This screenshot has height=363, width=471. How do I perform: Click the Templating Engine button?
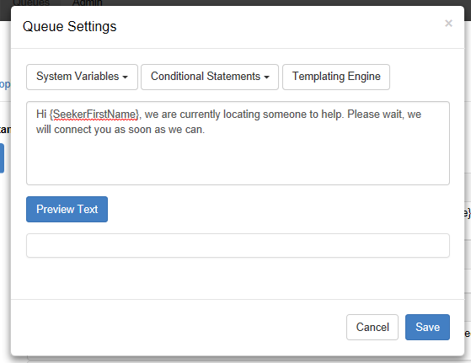(336, 77)
